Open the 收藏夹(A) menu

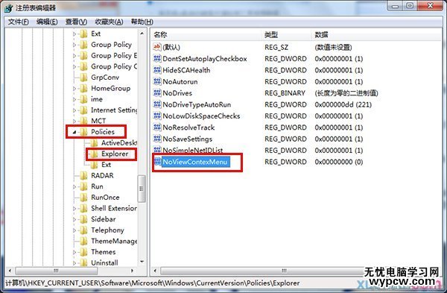click(x=109, y=22)
